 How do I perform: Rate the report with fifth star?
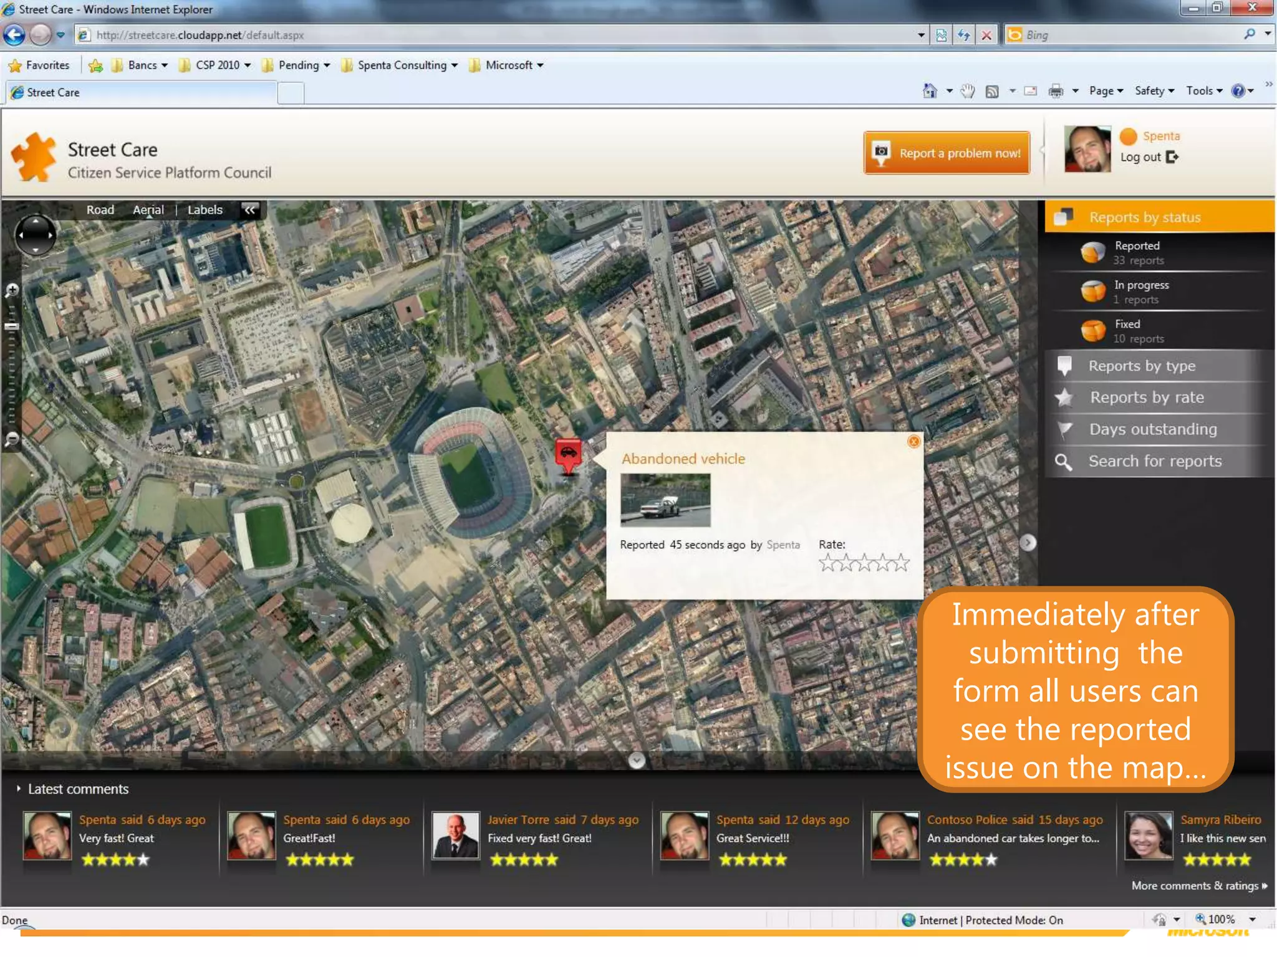click(902, 564)
